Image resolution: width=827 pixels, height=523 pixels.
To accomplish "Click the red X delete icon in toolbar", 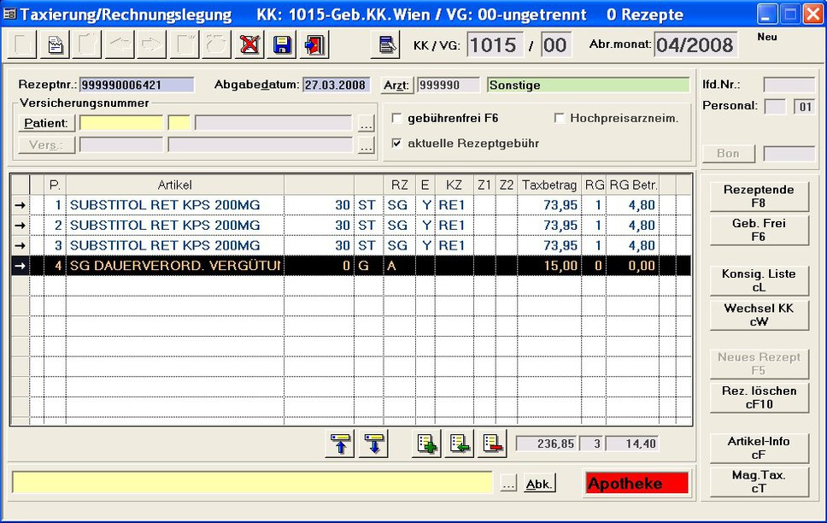I will tap(249, 45).
